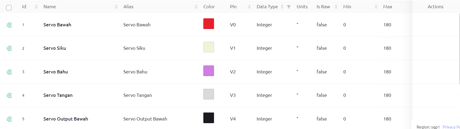Click the datastream icon for Servo Bahu
Image resolution: width=460 pixels, height=129 pixels.
point(9,72)
